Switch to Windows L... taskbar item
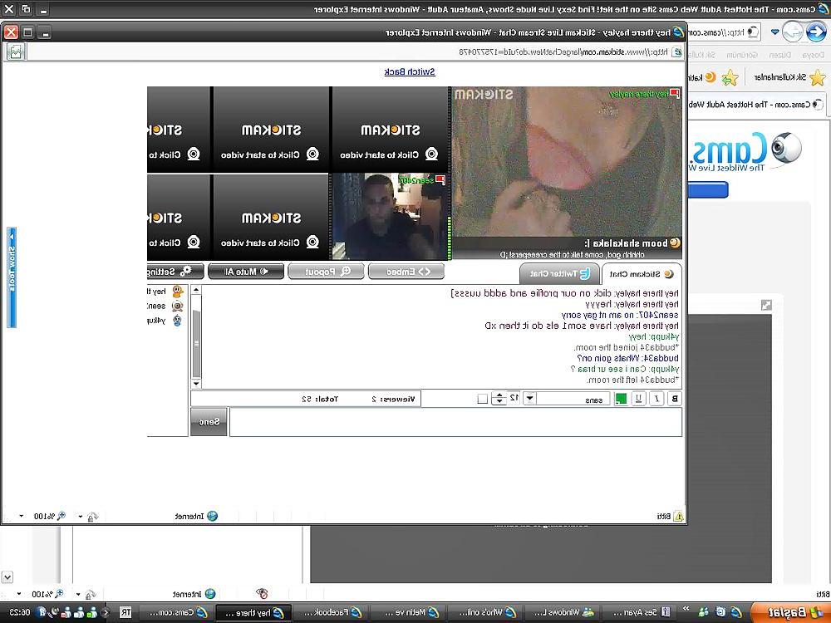The image size is (831, 623). coord(562,613)
